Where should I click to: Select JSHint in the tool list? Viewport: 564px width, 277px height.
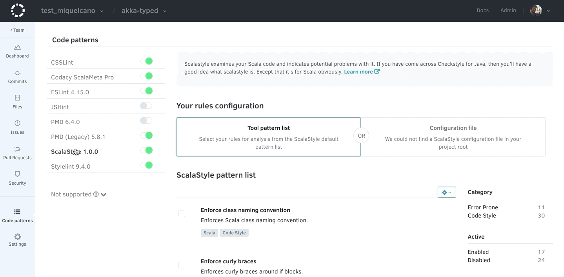(60, 107)
